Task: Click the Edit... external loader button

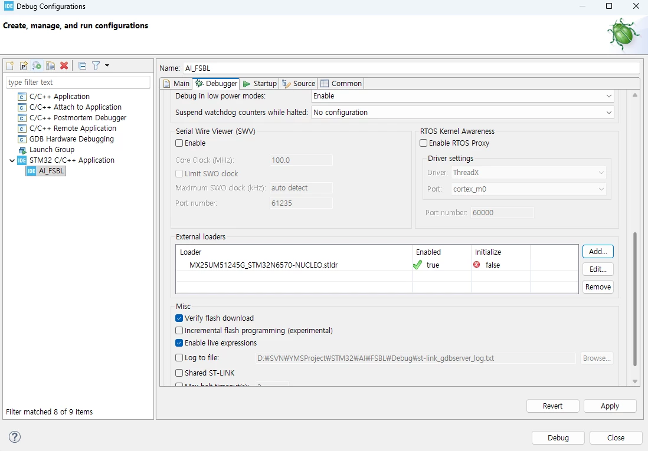Action: [x=598, y=269]
